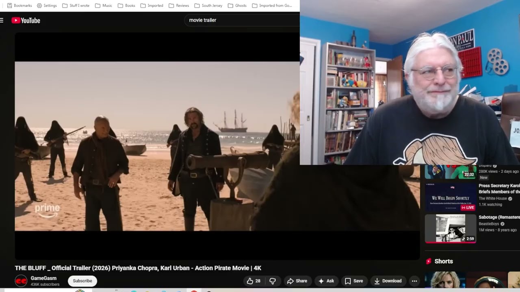Open the Music bookmark folder
This screenshot has height=292, width=520.
coord(104,6)
